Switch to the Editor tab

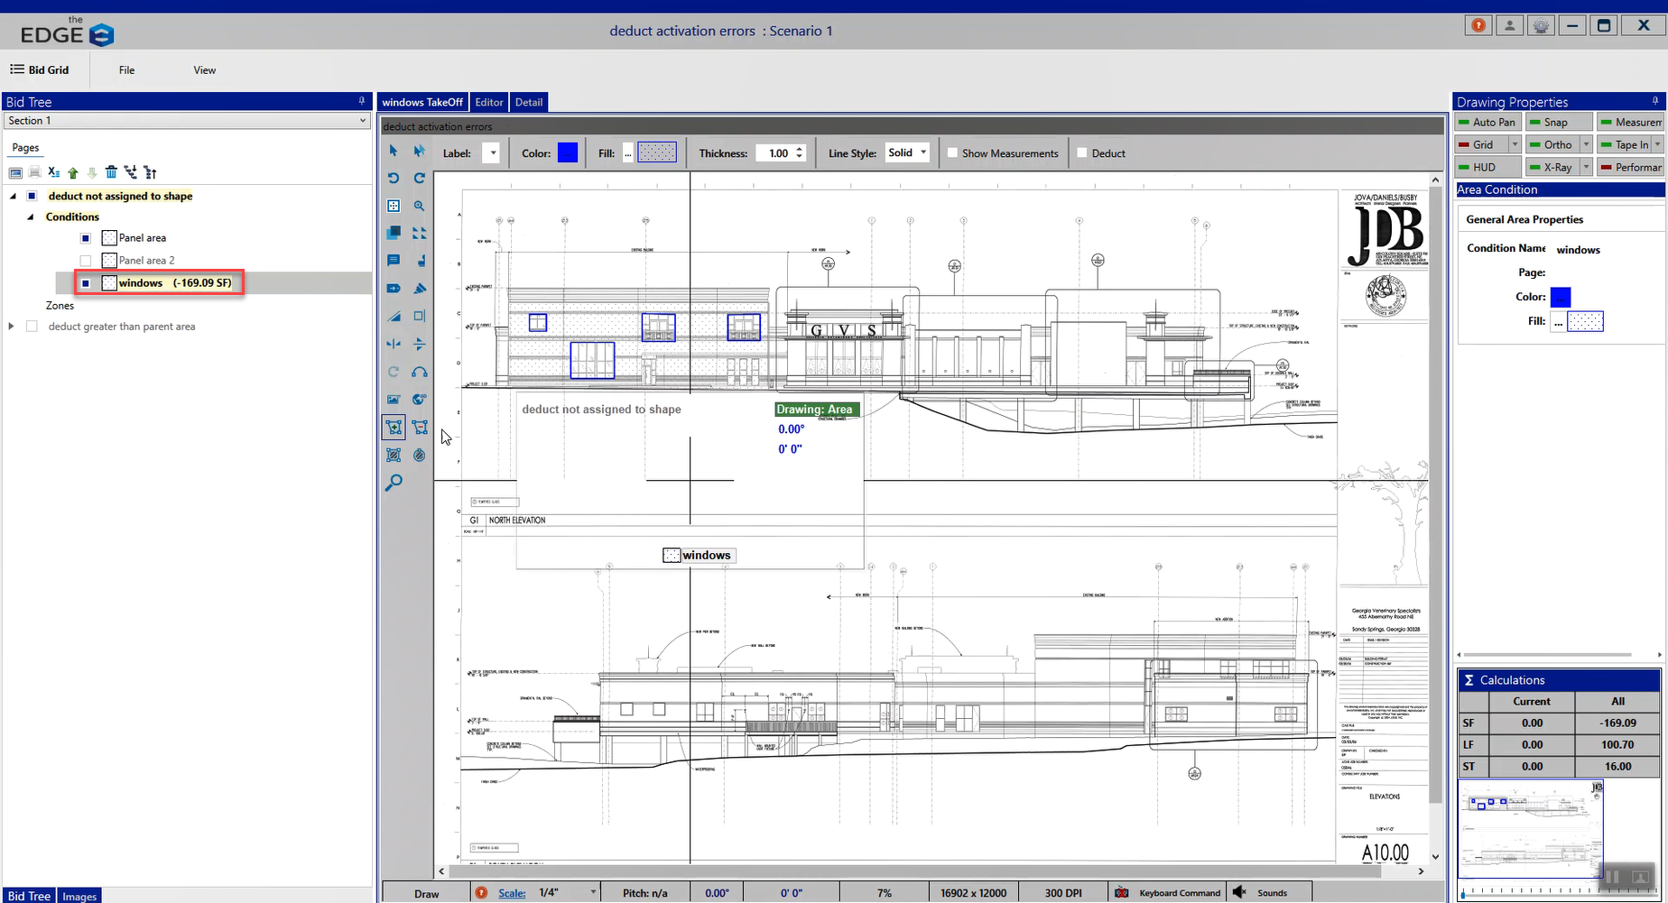(x=489, y=103)
